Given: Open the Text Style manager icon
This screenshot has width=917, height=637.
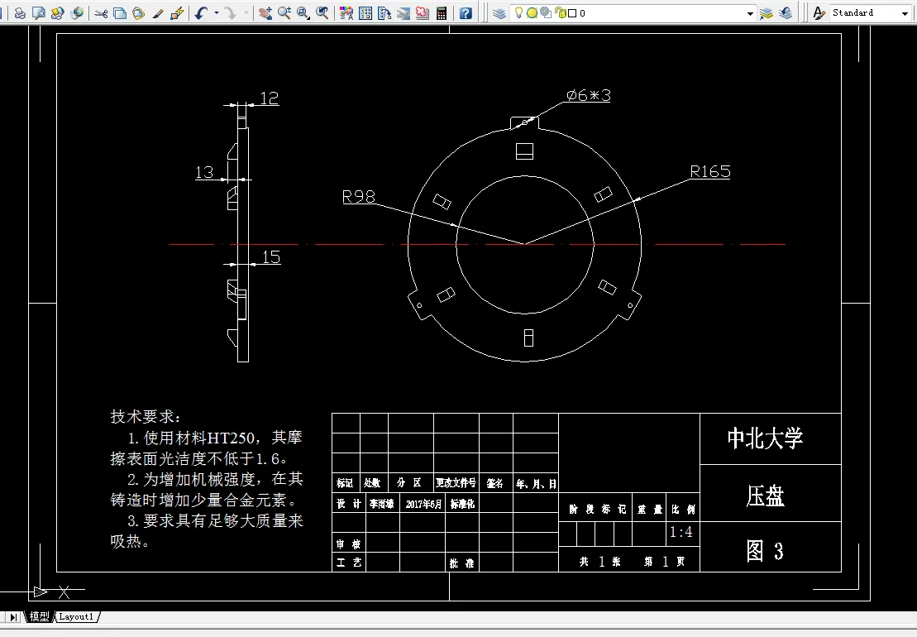Looking at the screenshot, I should coord(819,13).
